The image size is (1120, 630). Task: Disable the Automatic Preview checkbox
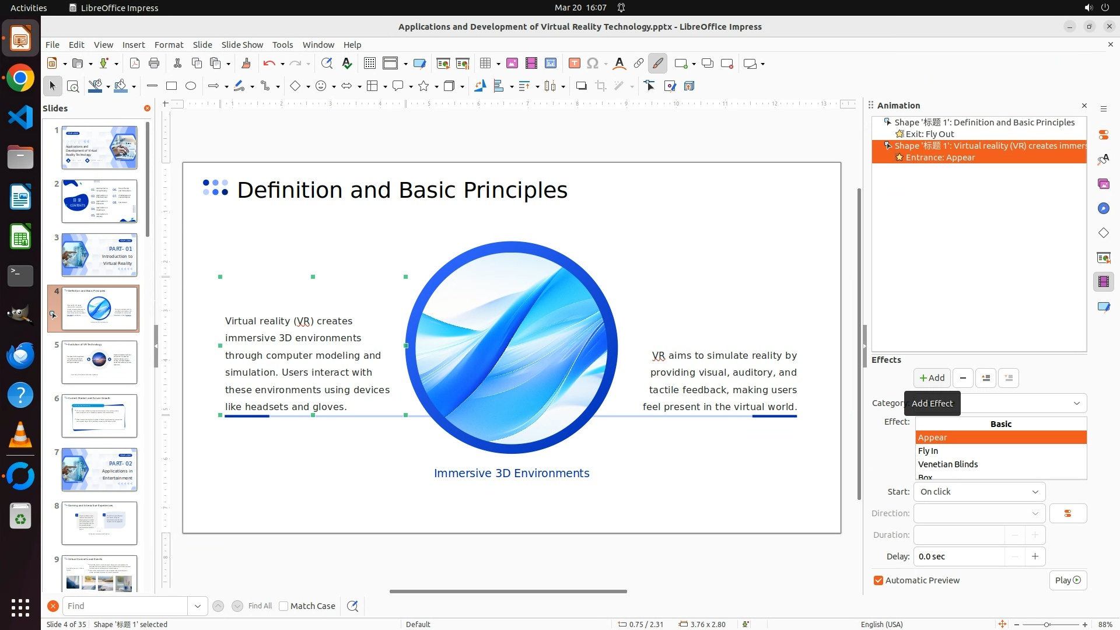(x=878, y=580)
